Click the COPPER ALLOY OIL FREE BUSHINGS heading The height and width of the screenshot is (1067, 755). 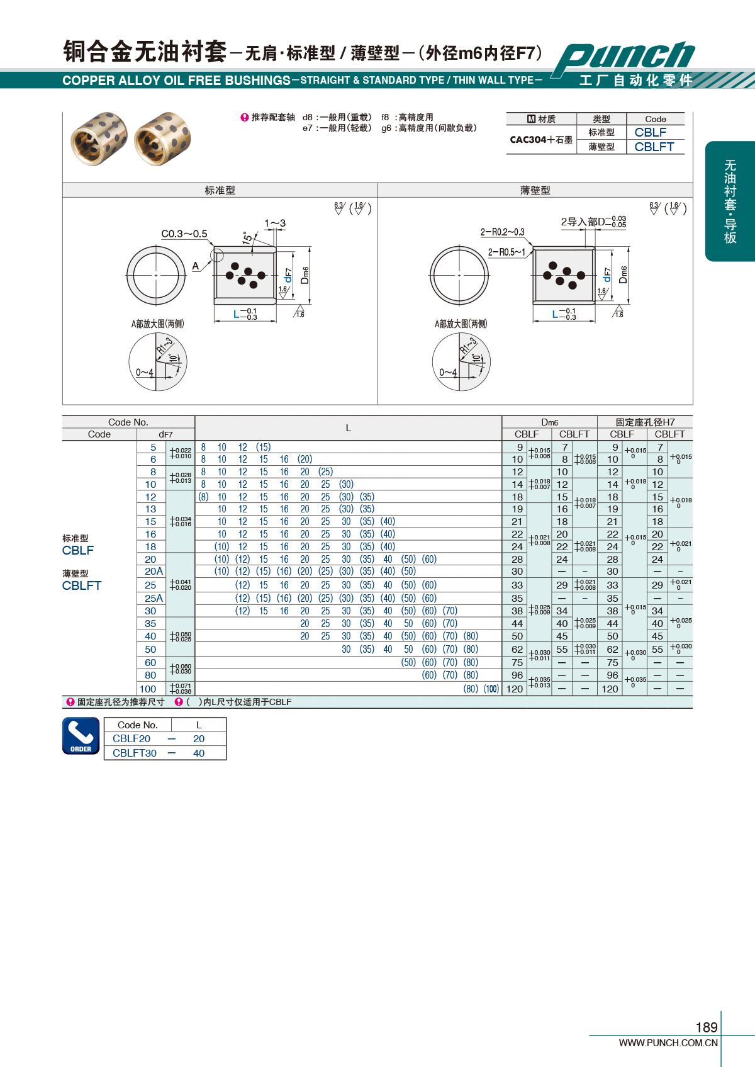(176, 81)
